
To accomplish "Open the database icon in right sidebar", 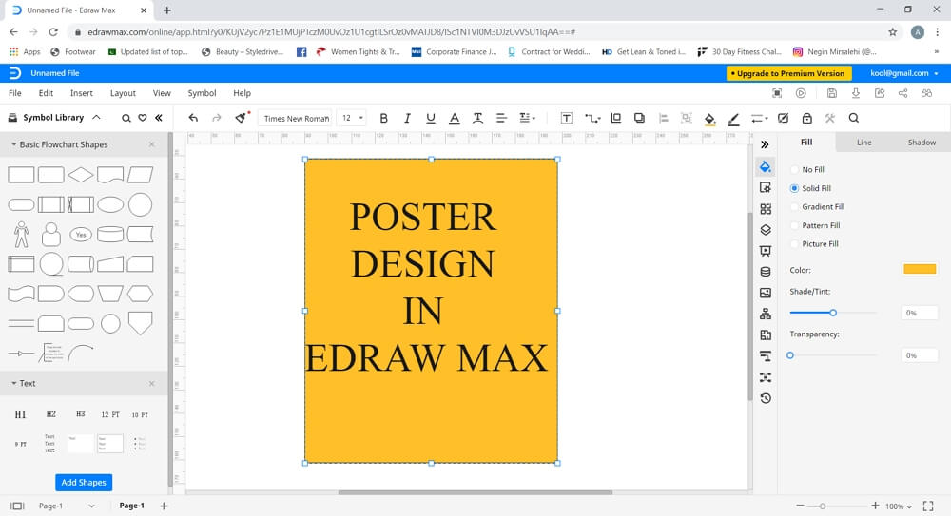I will tap(766, 272).
